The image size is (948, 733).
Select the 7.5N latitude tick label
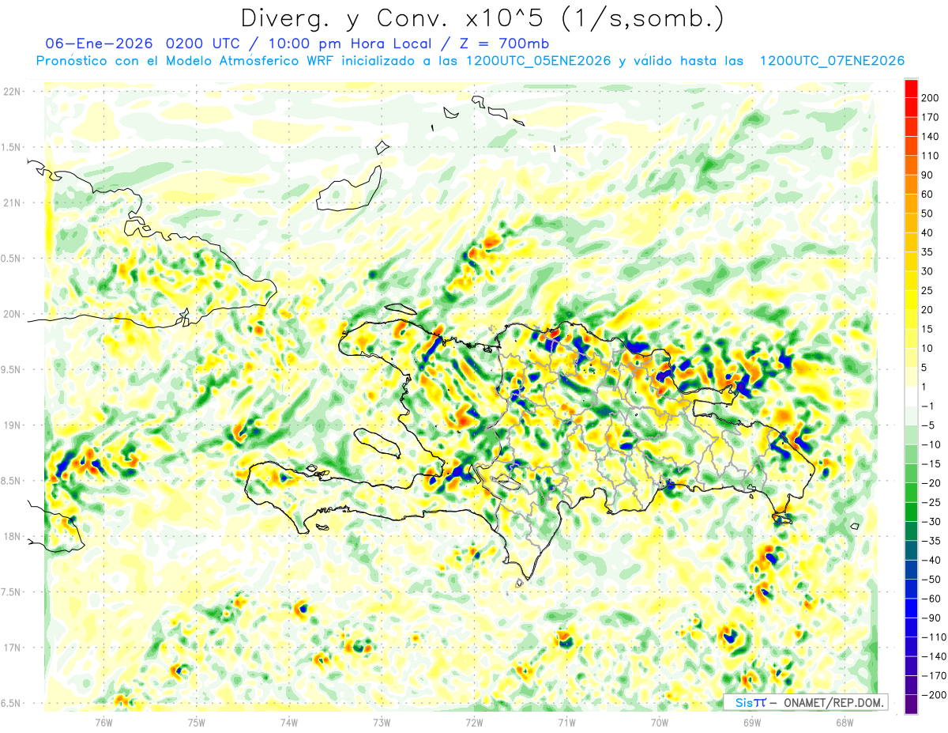click(12, 592)
